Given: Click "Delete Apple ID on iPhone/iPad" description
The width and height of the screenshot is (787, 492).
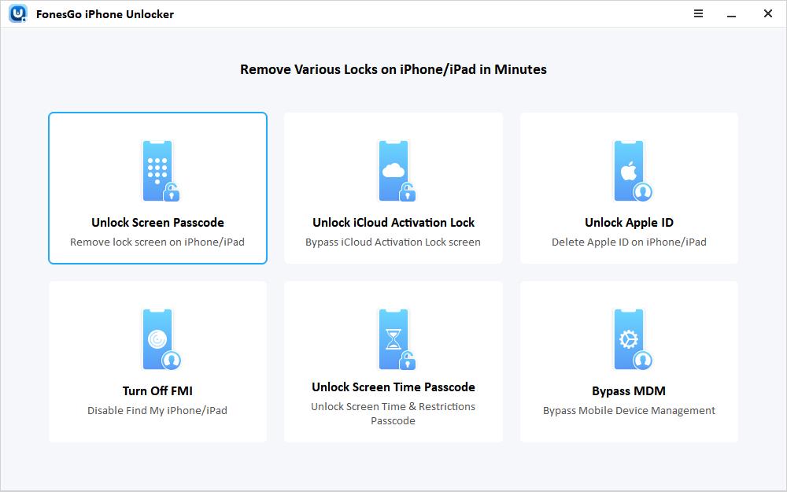Looking at the screenshot, I should pos(629,242).
